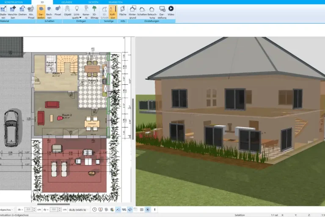Open Hintergrund settings

pos(132,12)
